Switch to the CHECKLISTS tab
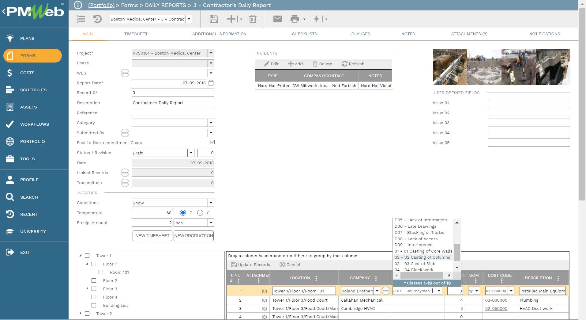Image resolution: width=586 pixels, height=320 pixels. [304, 34]
